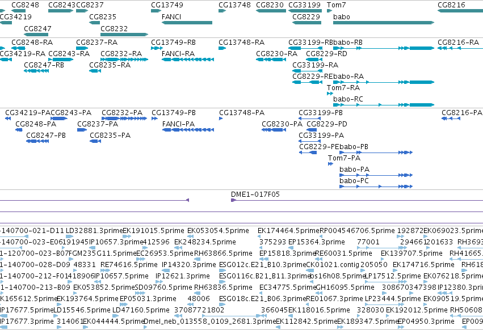Select the CG13748-PA label
The height and width of the screenshot is (330, 483).
(242, 113)
